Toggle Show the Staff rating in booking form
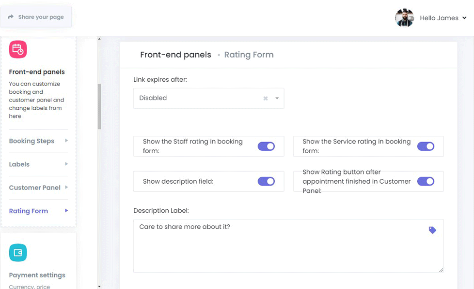The image size is (474, 289). 266,146
